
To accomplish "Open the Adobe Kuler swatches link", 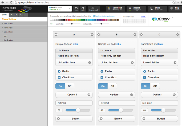I will coord(105,16).
